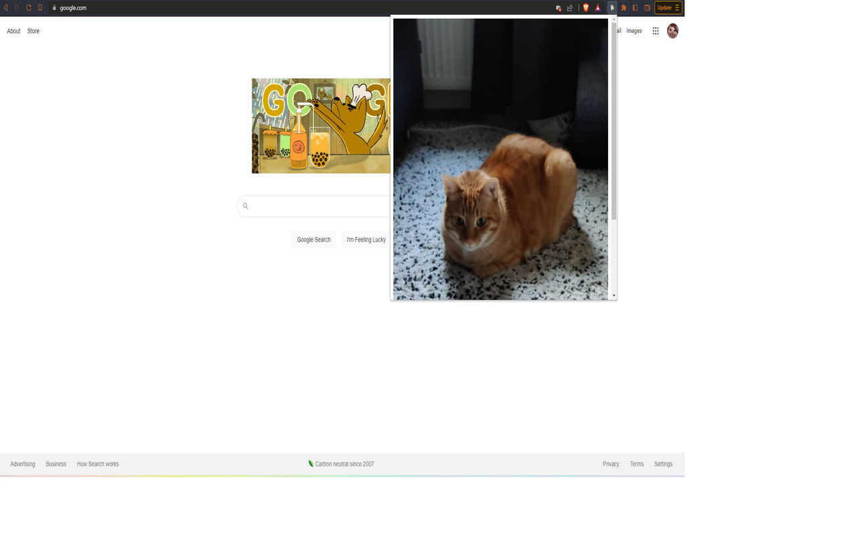Open Brave Shields panel
The image size is (859, 537).
[x=585, y=7]
